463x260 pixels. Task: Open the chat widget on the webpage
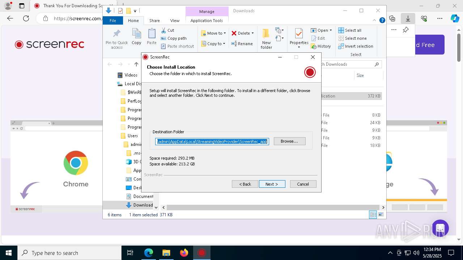(440, 228)
